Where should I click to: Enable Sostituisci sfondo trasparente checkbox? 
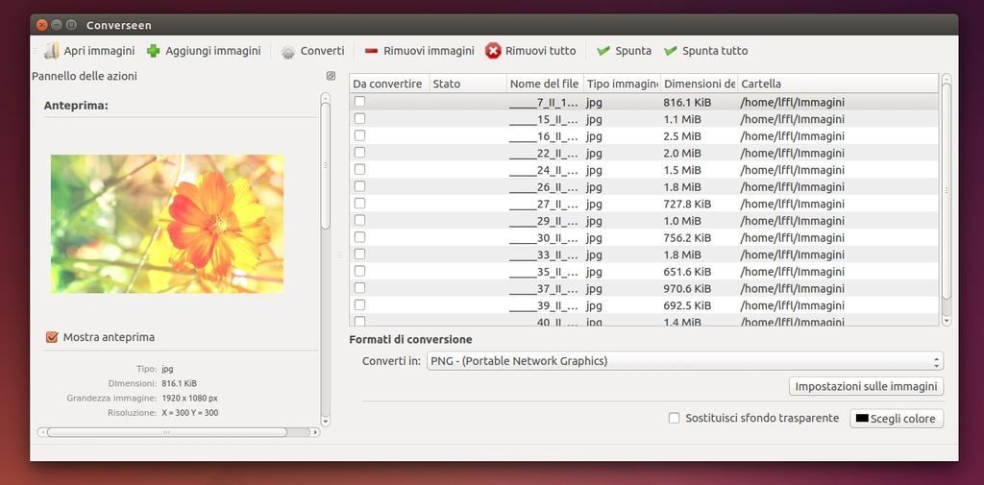tap(675, 418)
